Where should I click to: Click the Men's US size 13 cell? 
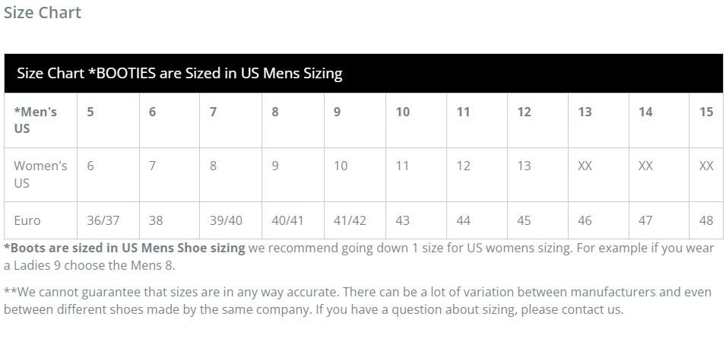pyautogui.click(x=585, y=112)
